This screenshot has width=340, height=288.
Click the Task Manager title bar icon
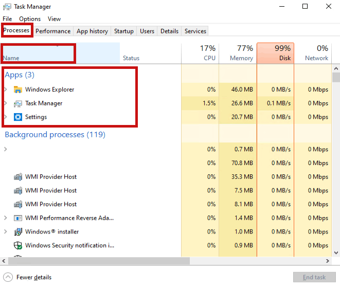click(7, 7)
